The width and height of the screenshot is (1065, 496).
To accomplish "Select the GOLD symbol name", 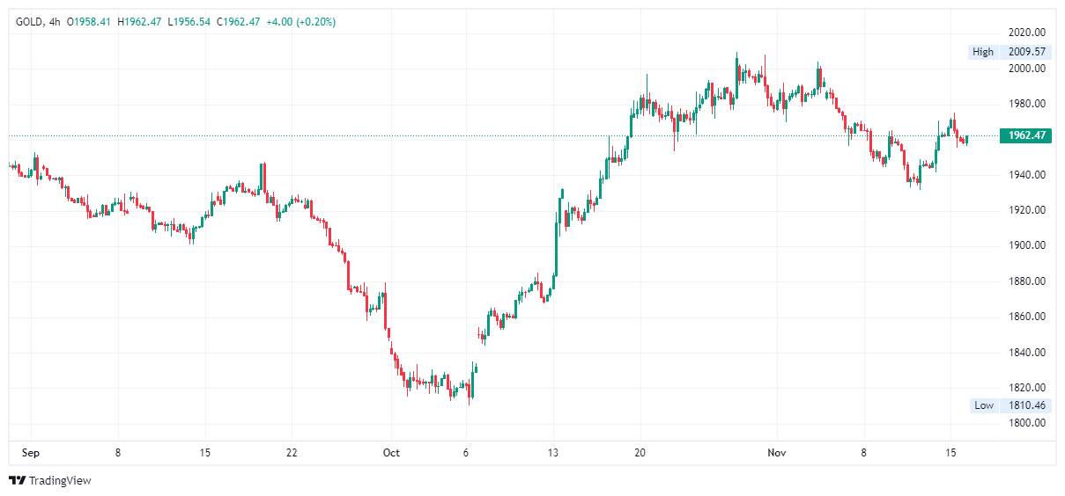I will 30,21.
